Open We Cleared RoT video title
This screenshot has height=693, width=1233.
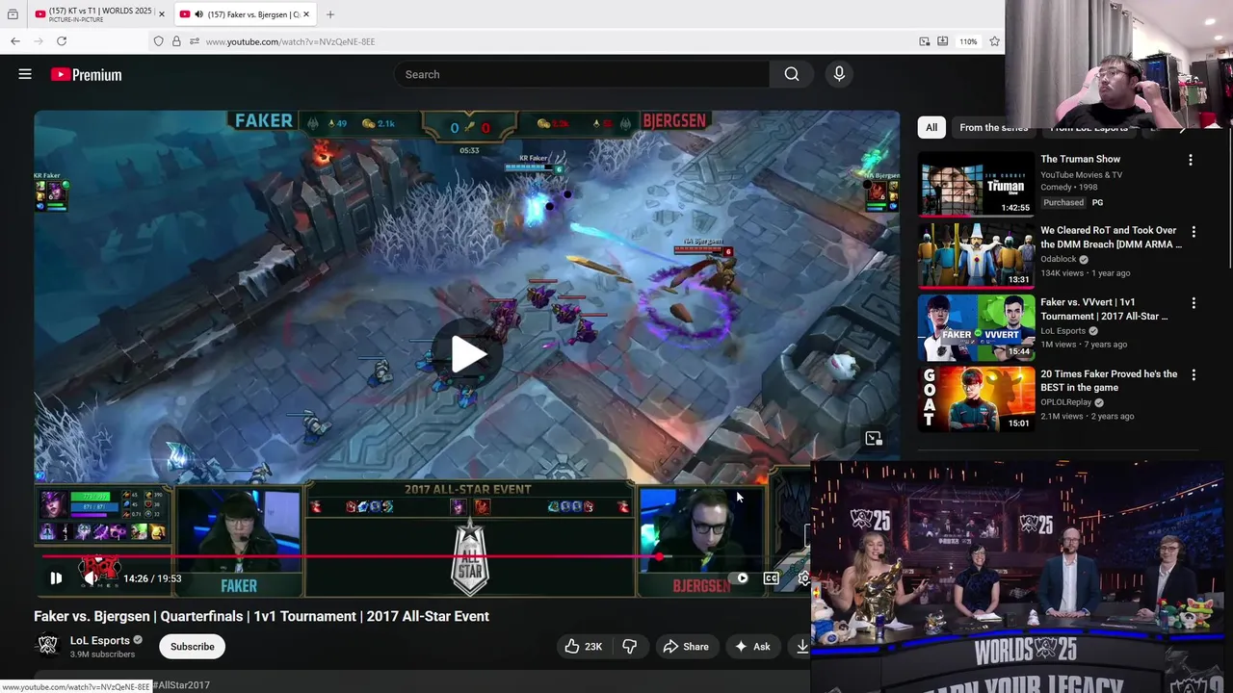(1111, 237)
